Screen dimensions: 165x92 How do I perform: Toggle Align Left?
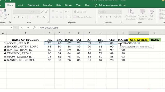tap(53, 17)
